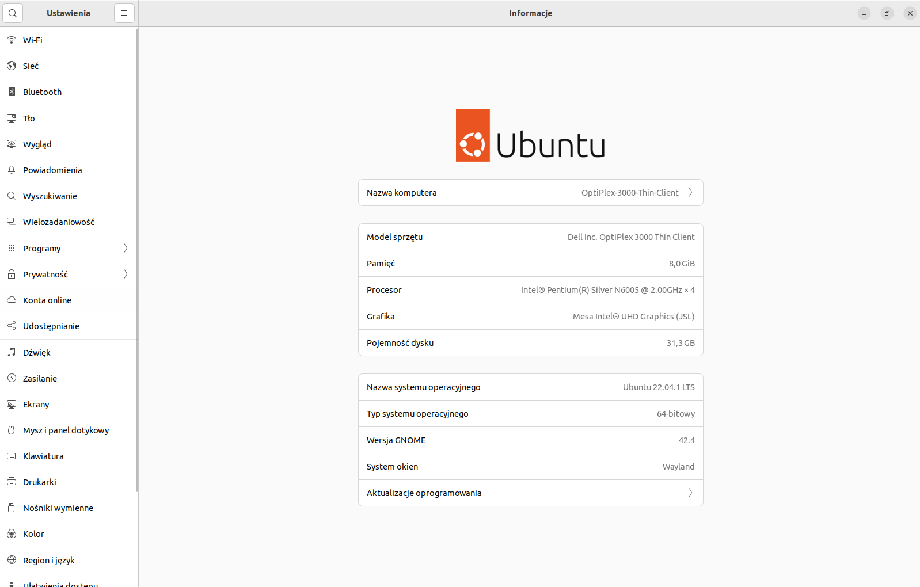
Task: Expand the Programy submenu chevron
Action: [x=126, y=249]
